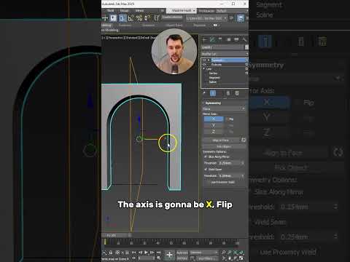Viewport: 350px width, 262px height.
Task: Open the Planar mirror type dropdown
Action: click(224, 109)
